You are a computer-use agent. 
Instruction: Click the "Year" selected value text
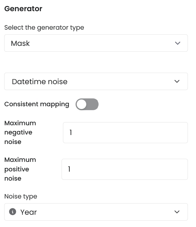pyautogui.click(x=29, y=212)
